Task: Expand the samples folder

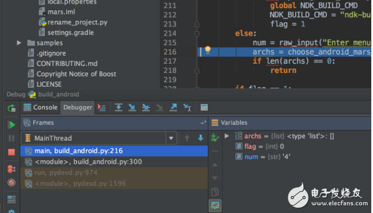Action: (x=19, y=43)
